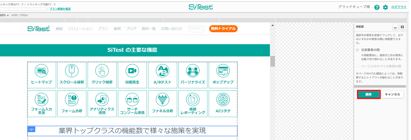Image resolution: width=411 pixels, height=140 pixels.
Task: Click the SiTest logo in page navigation
Action: 38,29
